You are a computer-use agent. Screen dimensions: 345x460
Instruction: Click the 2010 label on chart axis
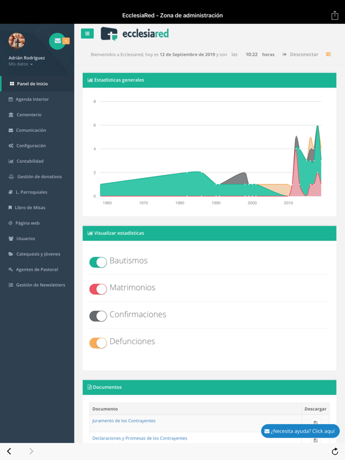point(288,202)
